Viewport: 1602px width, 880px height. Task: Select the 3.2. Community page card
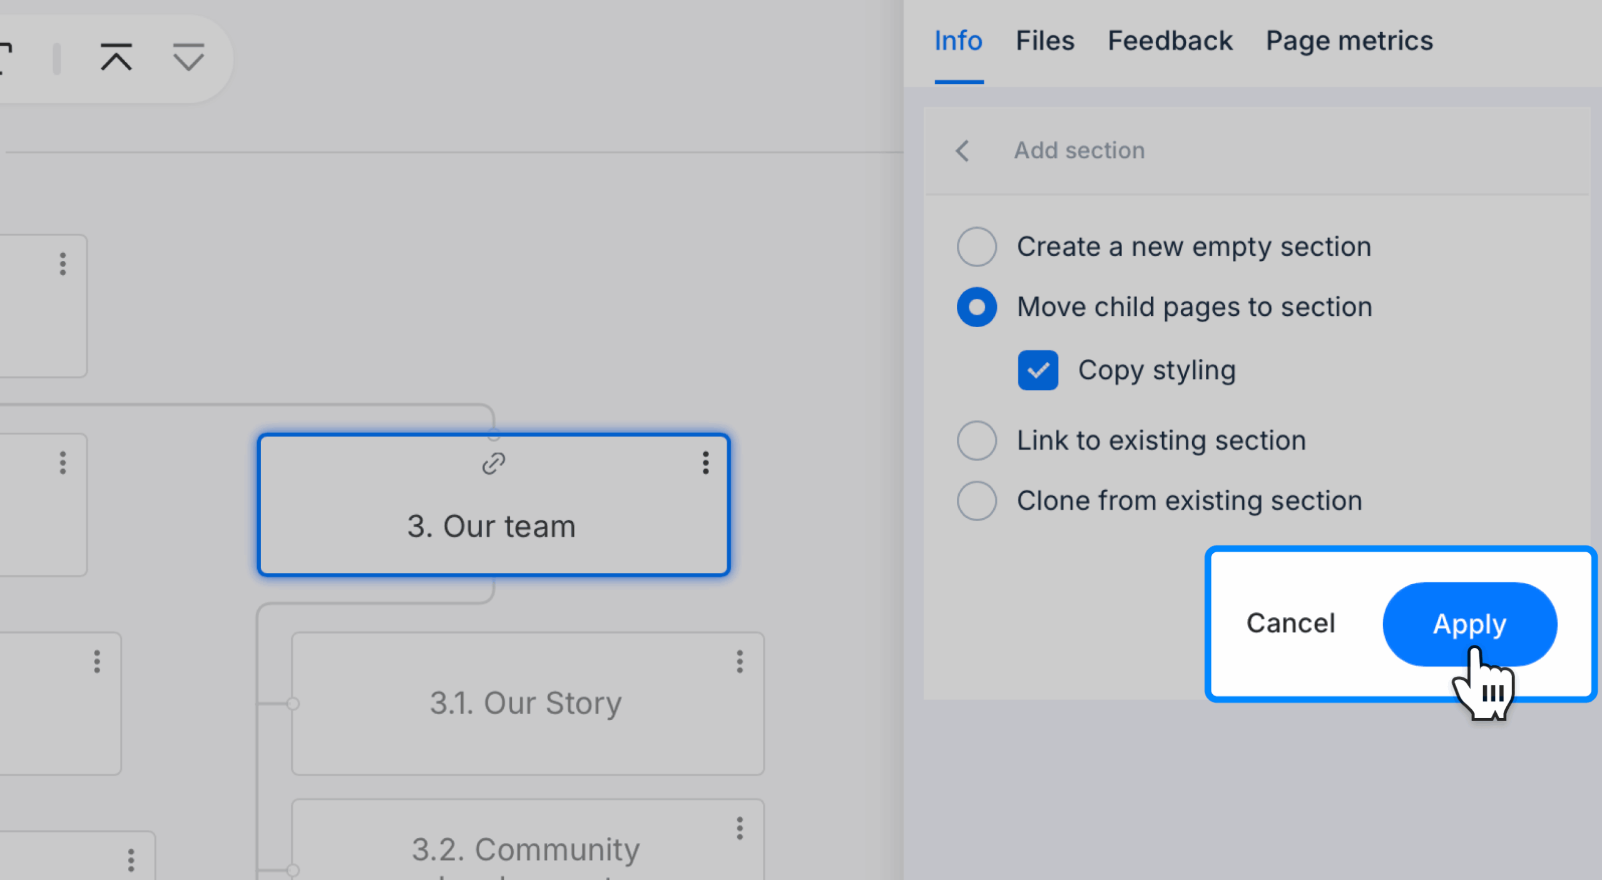coord(528,839)
